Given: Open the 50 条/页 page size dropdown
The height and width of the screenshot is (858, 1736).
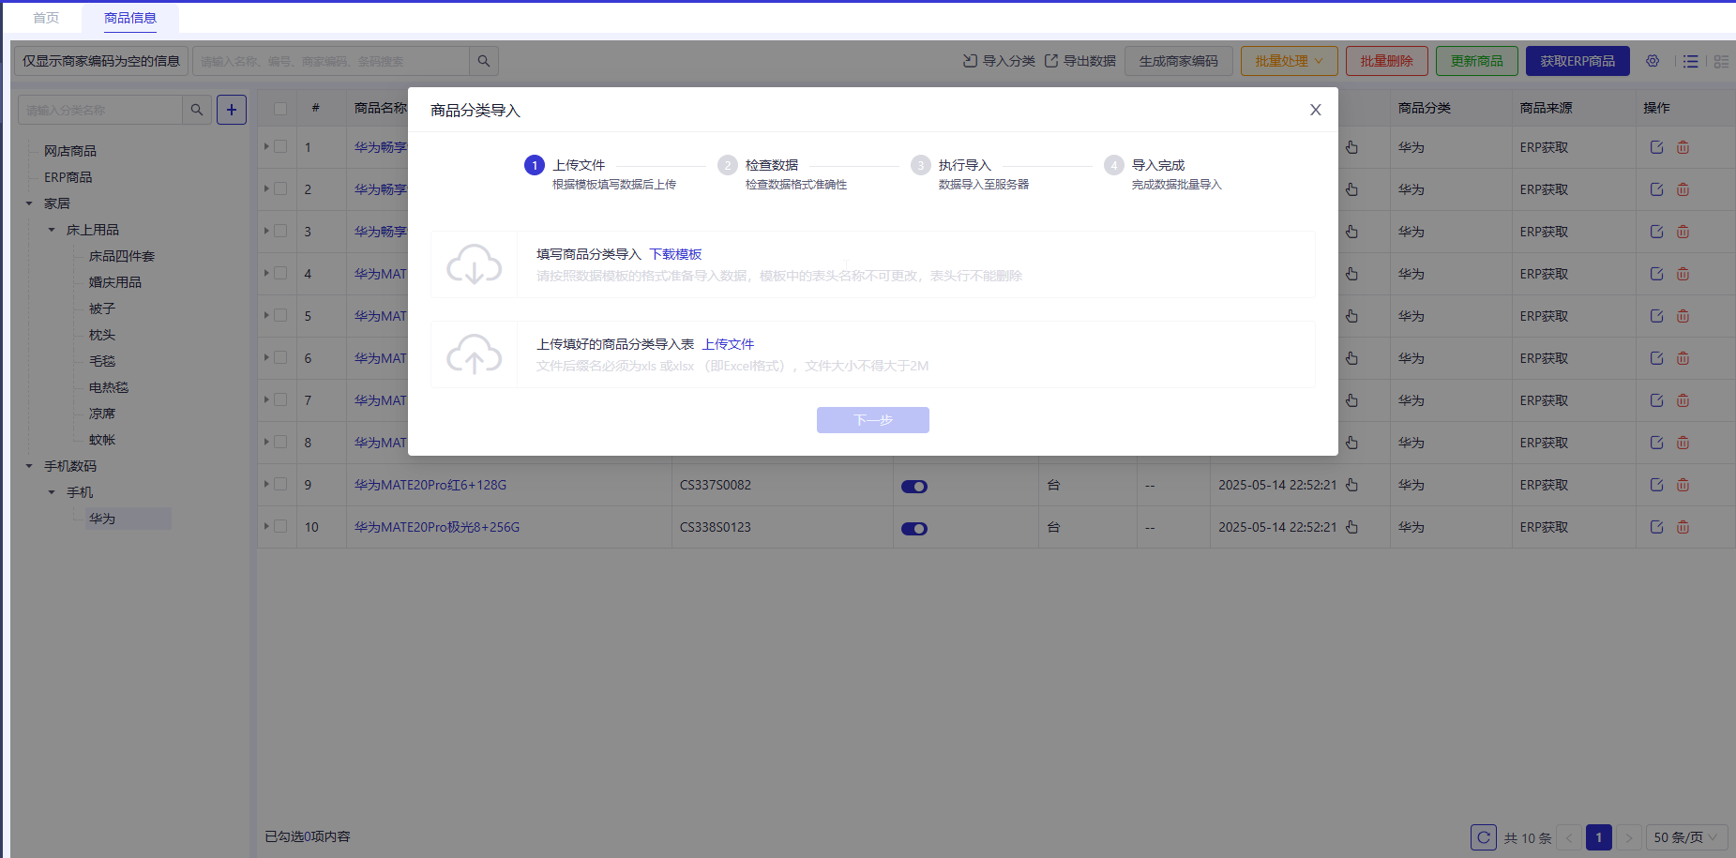Looking at the screenshot, I should pos(1686,837).
